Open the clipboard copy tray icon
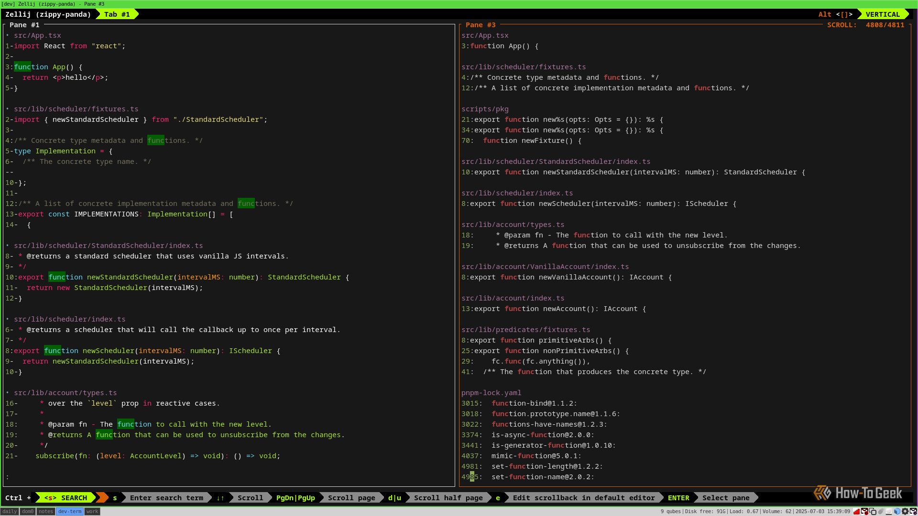The height and width of the screenshot is (516, 918). point(873,511)
